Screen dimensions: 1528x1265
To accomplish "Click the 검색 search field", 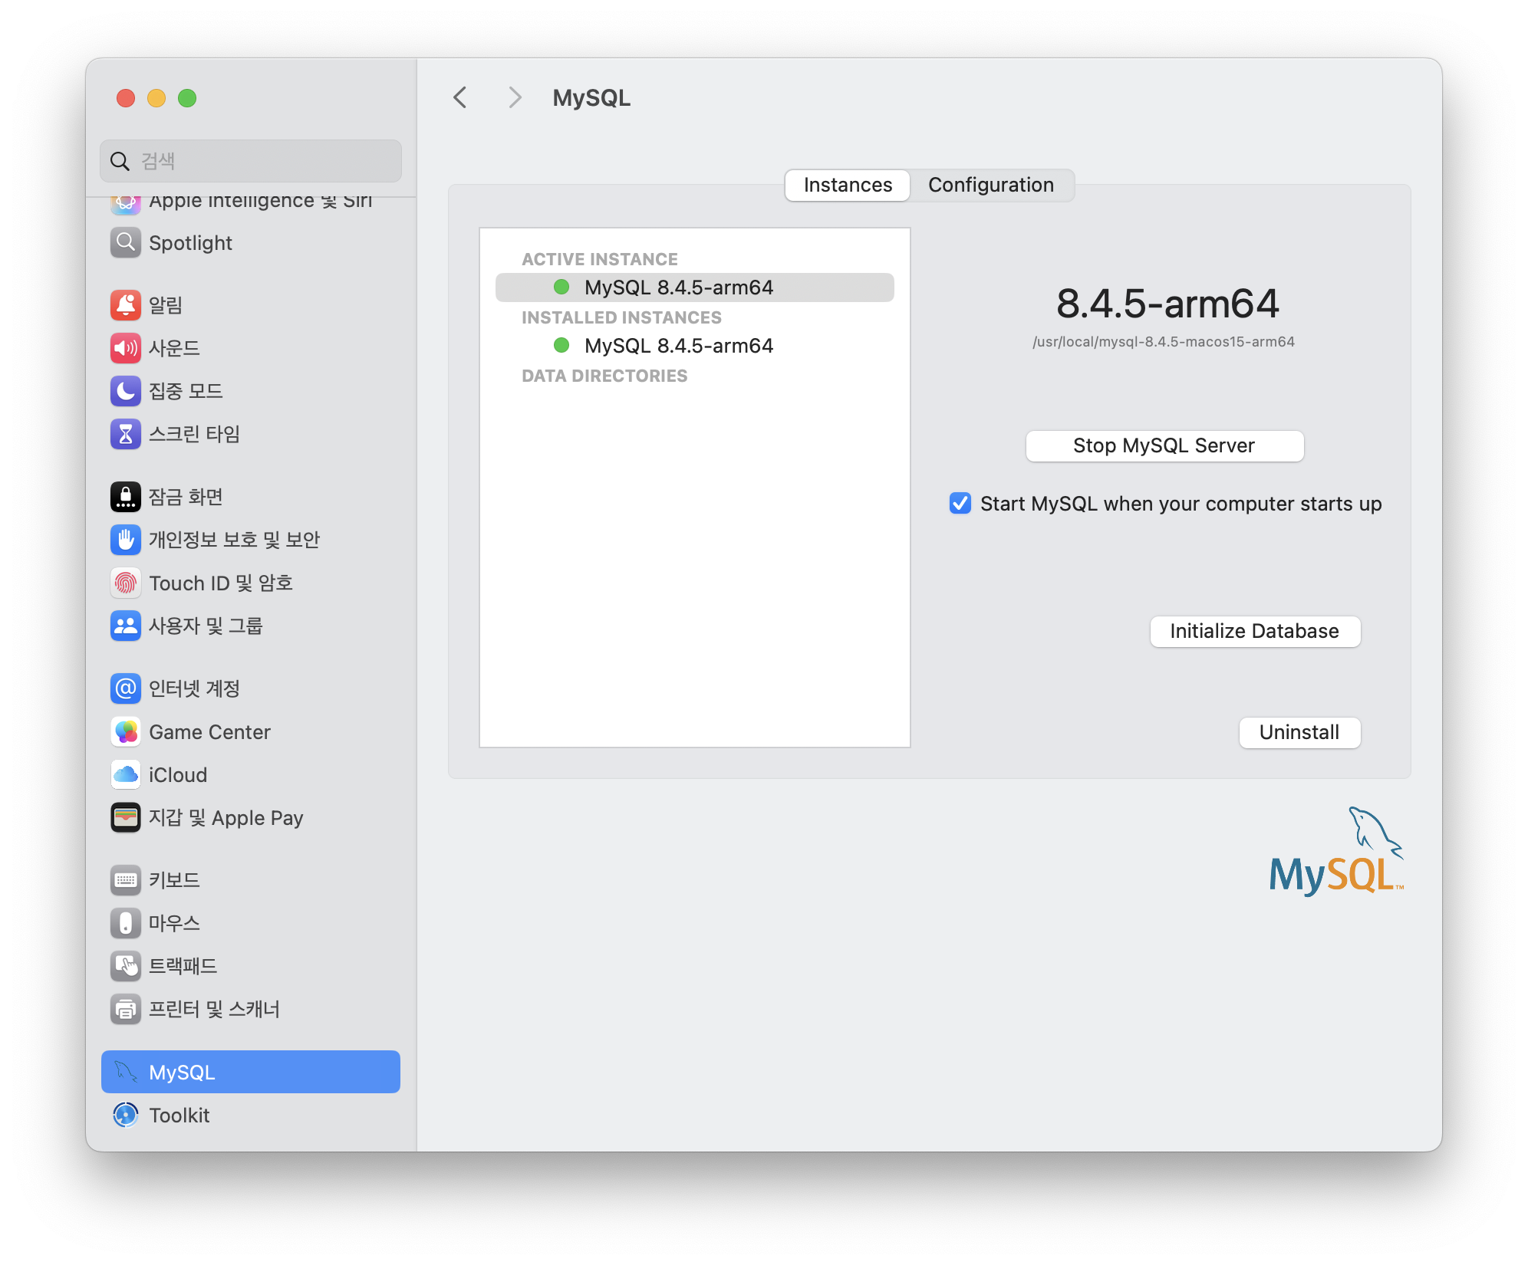I will coord(261,161).
